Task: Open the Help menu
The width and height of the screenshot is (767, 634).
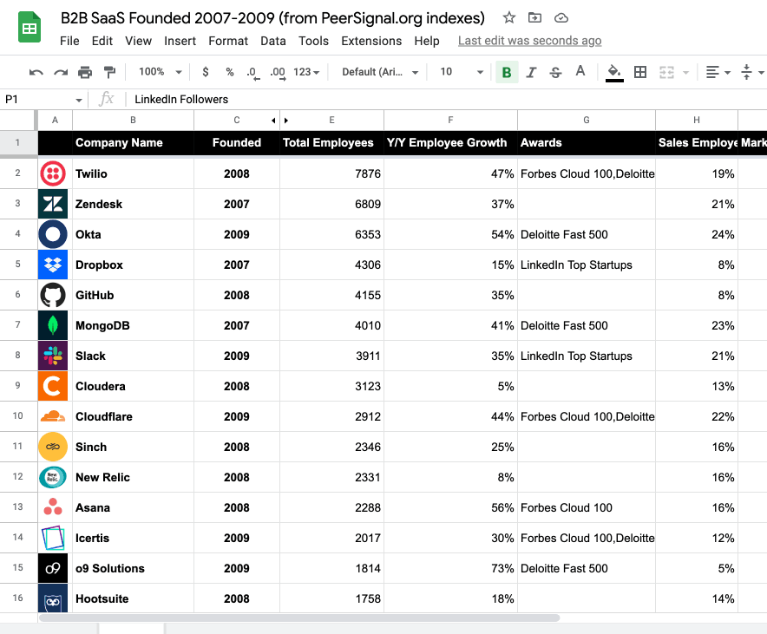Action: tap(427, 41)
